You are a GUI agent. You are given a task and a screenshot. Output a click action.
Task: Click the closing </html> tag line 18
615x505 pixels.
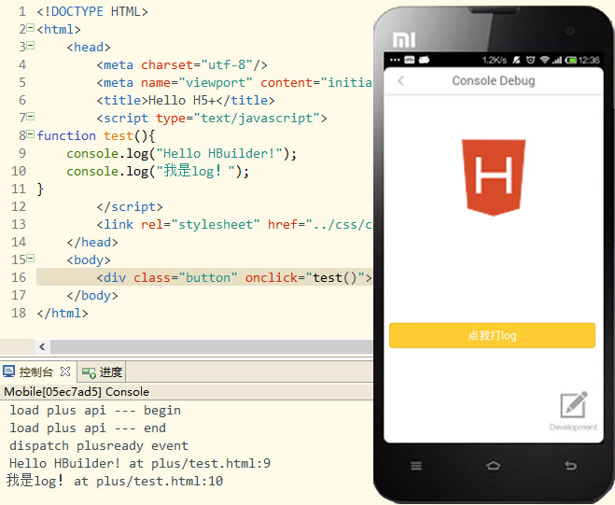63,313
